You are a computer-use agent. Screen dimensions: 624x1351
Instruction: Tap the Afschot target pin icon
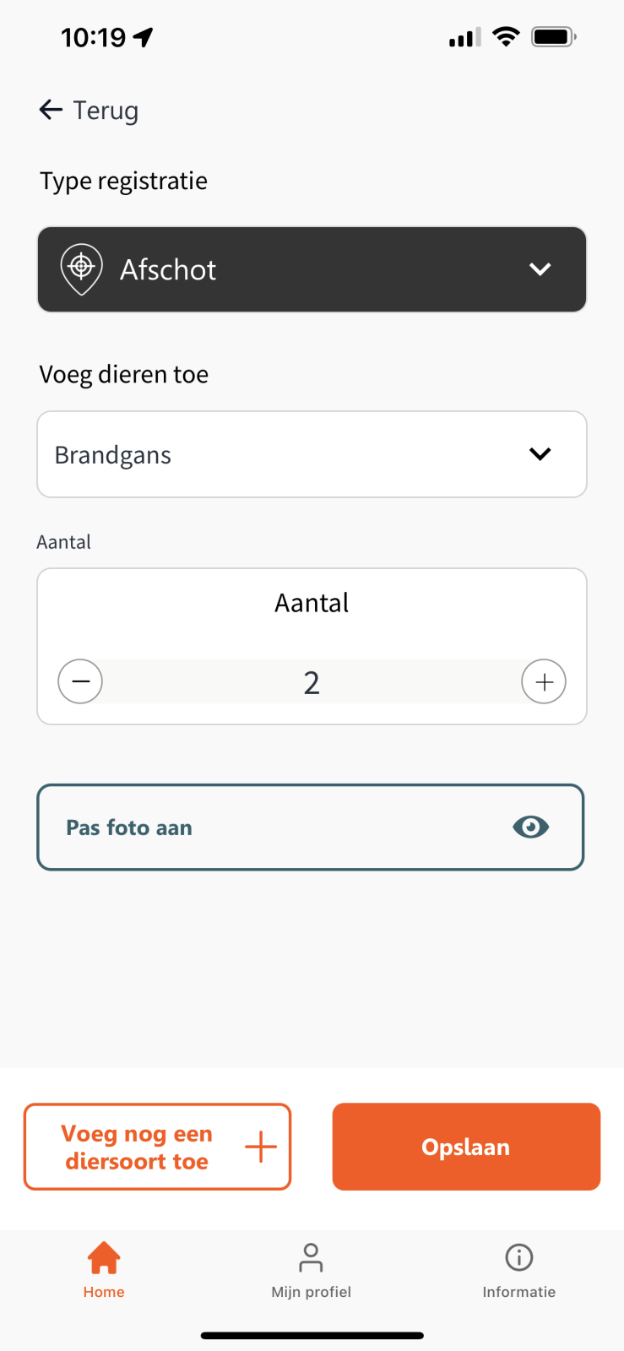[81, 269]
